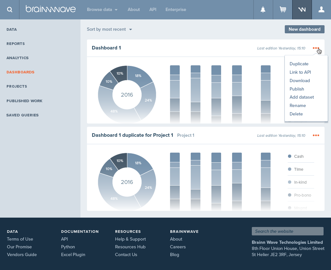Expand the Browse data dropdown
This screenshot has width=331, height=270.
[x=102, y=10]
